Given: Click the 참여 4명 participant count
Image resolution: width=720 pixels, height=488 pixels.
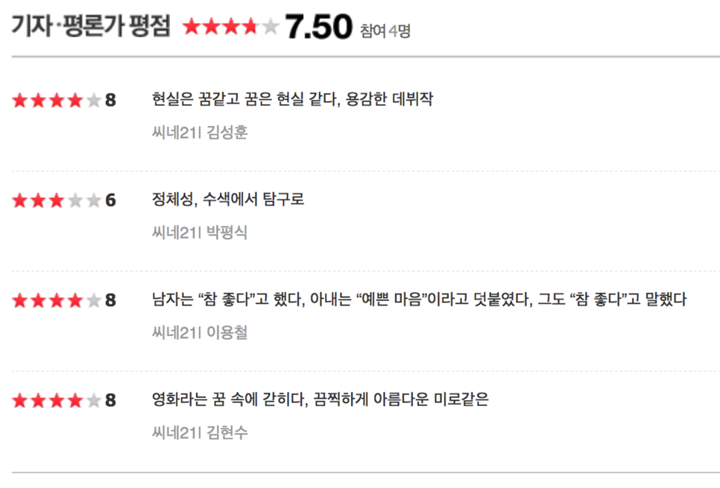Looking at the screenshot, I should 385,31.
